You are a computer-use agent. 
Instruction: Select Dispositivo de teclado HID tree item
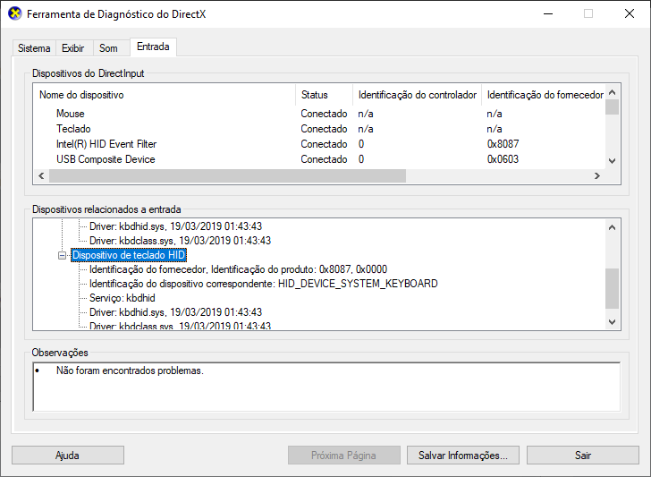[129, 255]
